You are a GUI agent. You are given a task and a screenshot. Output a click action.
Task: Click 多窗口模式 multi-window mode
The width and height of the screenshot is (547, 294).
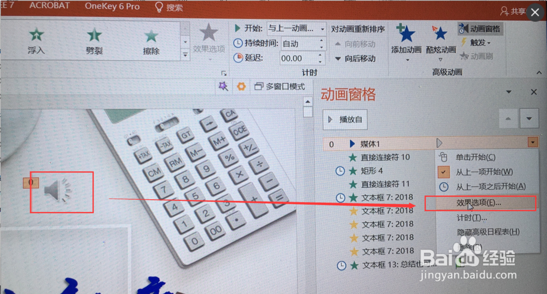coord(280,87)
